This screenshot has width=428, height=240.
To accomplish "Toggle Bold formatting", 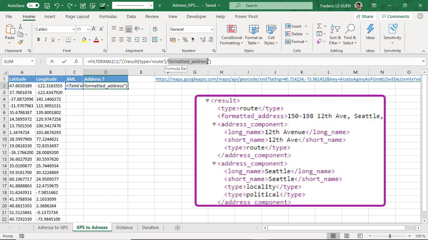I will [38, 40].
